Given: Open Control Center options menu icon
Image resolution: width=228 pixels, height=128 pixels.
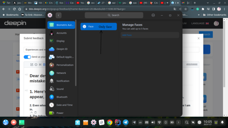Looking at the screenshot, I should (x=153, y=15).
